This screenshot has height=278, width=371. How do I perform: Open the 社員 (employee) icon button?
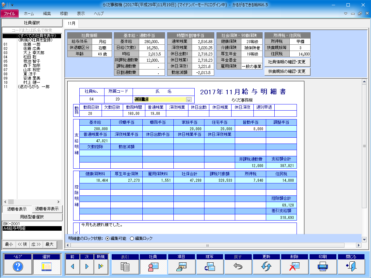(x=153, y=267)
